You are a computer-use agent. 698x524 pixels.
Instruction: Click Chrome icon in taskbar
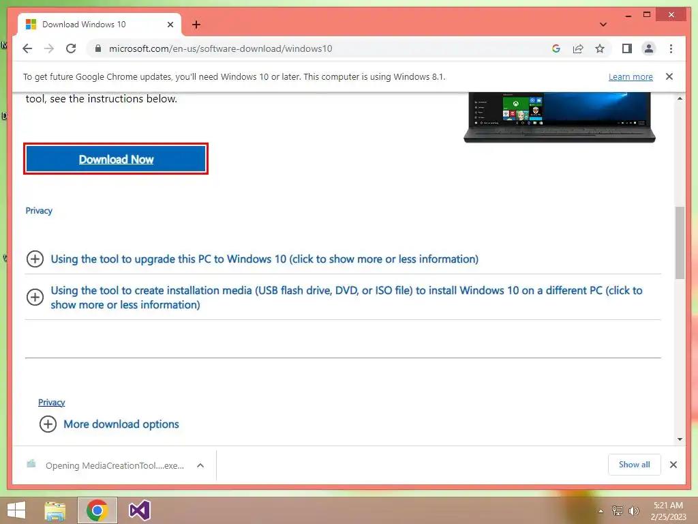[x=97, y=510]
